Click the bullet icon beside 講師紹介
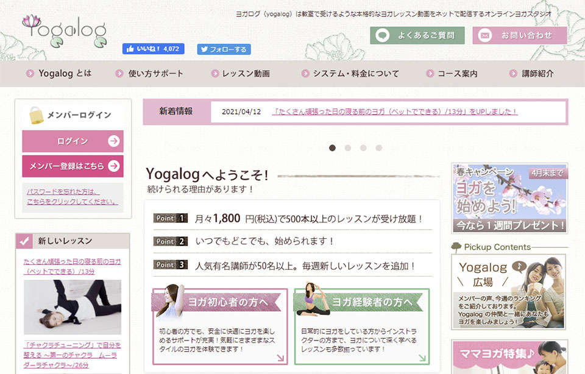This screenshot has height=374, width=585. pyautogui.click(x=513, y=74)
